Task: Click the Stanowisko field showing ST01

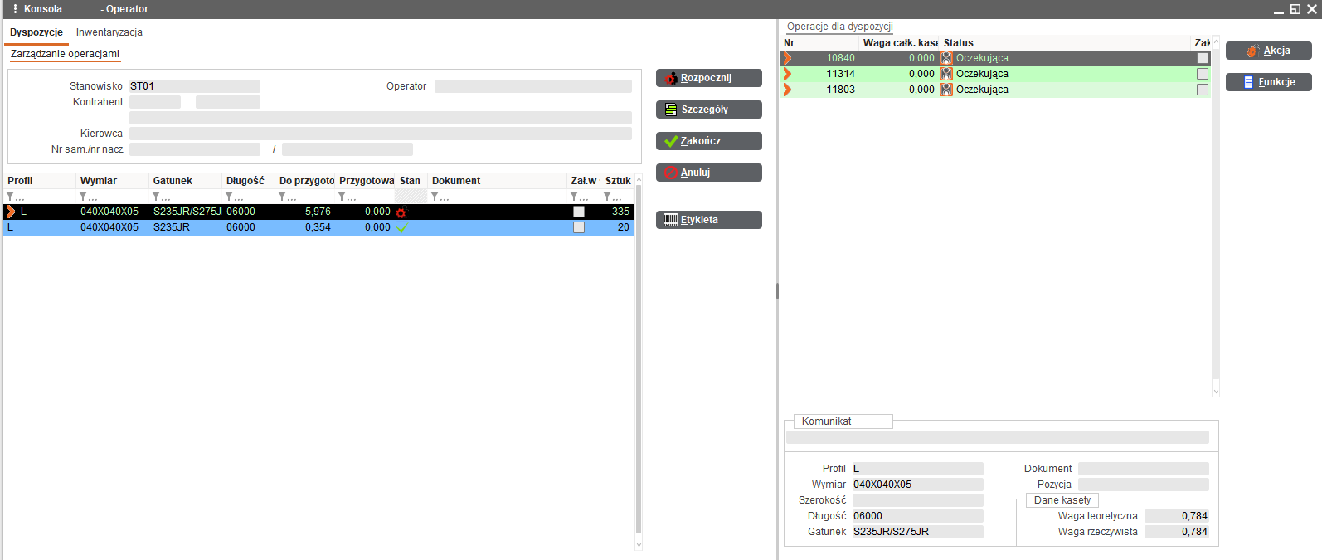Action: coord(194,86)
